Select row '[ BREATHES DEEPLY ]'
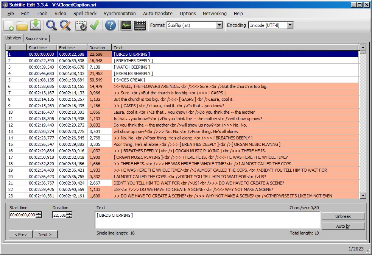Viewport: 372px width, 255px height. (182, 61)
